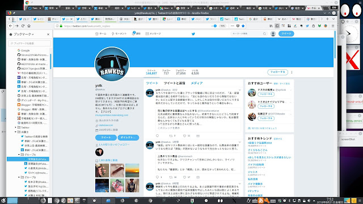This screenshot has width=363, height=204.
Task: Go back using Firefox back arrow
Action: [11, 26]
